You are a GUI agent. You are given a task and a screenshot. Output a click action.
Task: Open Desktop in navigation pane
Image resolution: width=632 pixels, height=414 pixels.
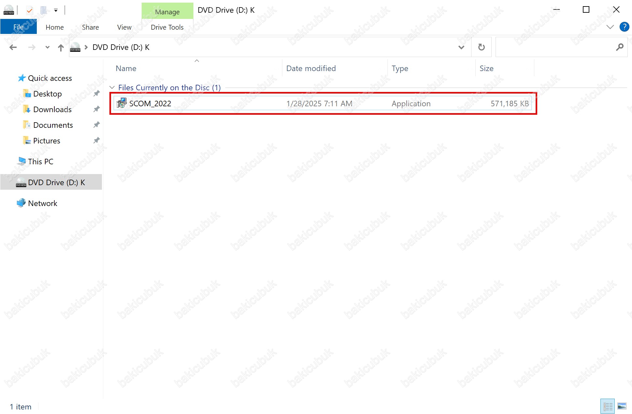(48, 94)
